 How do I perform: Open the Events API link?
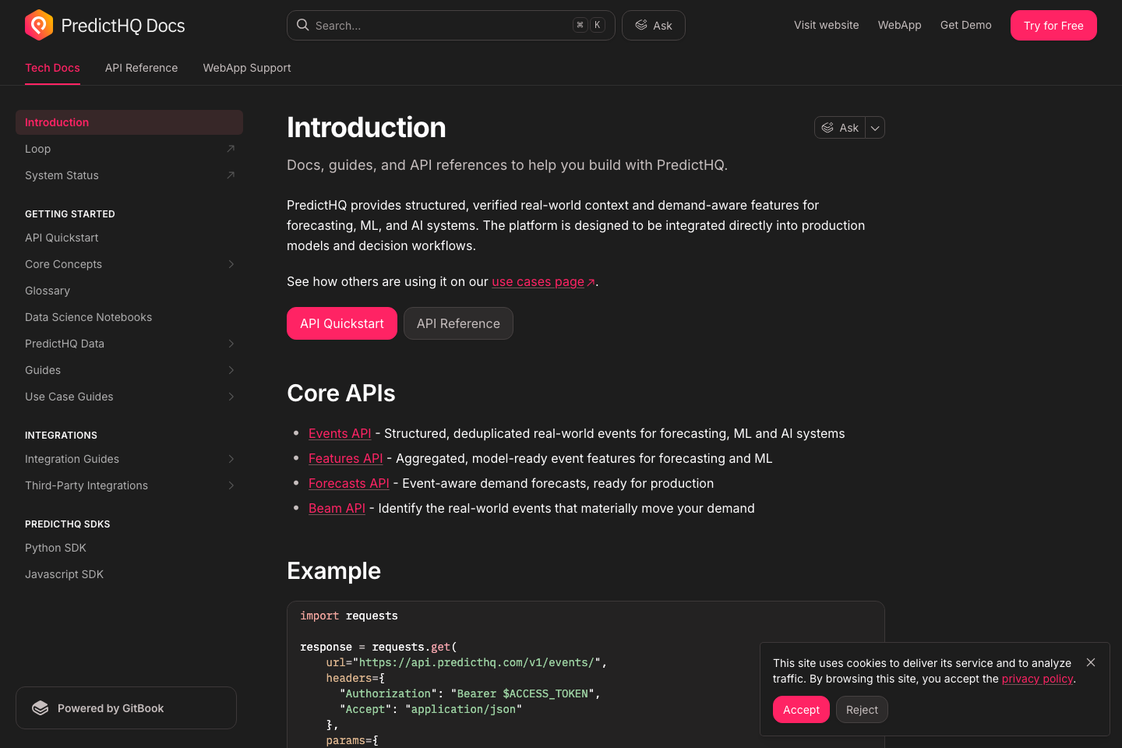coord(340,433)
